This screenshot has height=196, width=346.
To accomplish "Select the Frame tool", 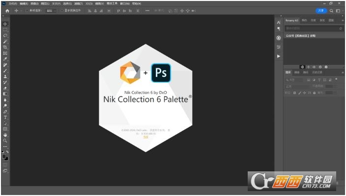I will [5, 53].
